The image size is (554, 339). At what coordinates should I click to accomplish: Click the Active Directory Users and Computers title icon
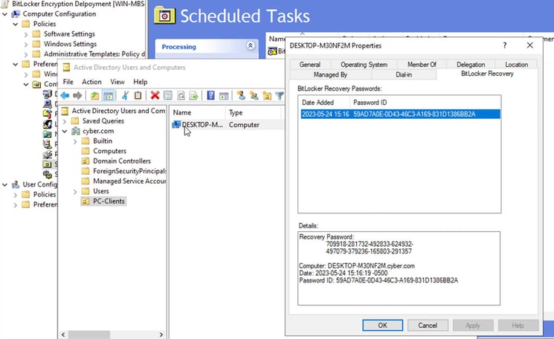click(x=66, y=67)
